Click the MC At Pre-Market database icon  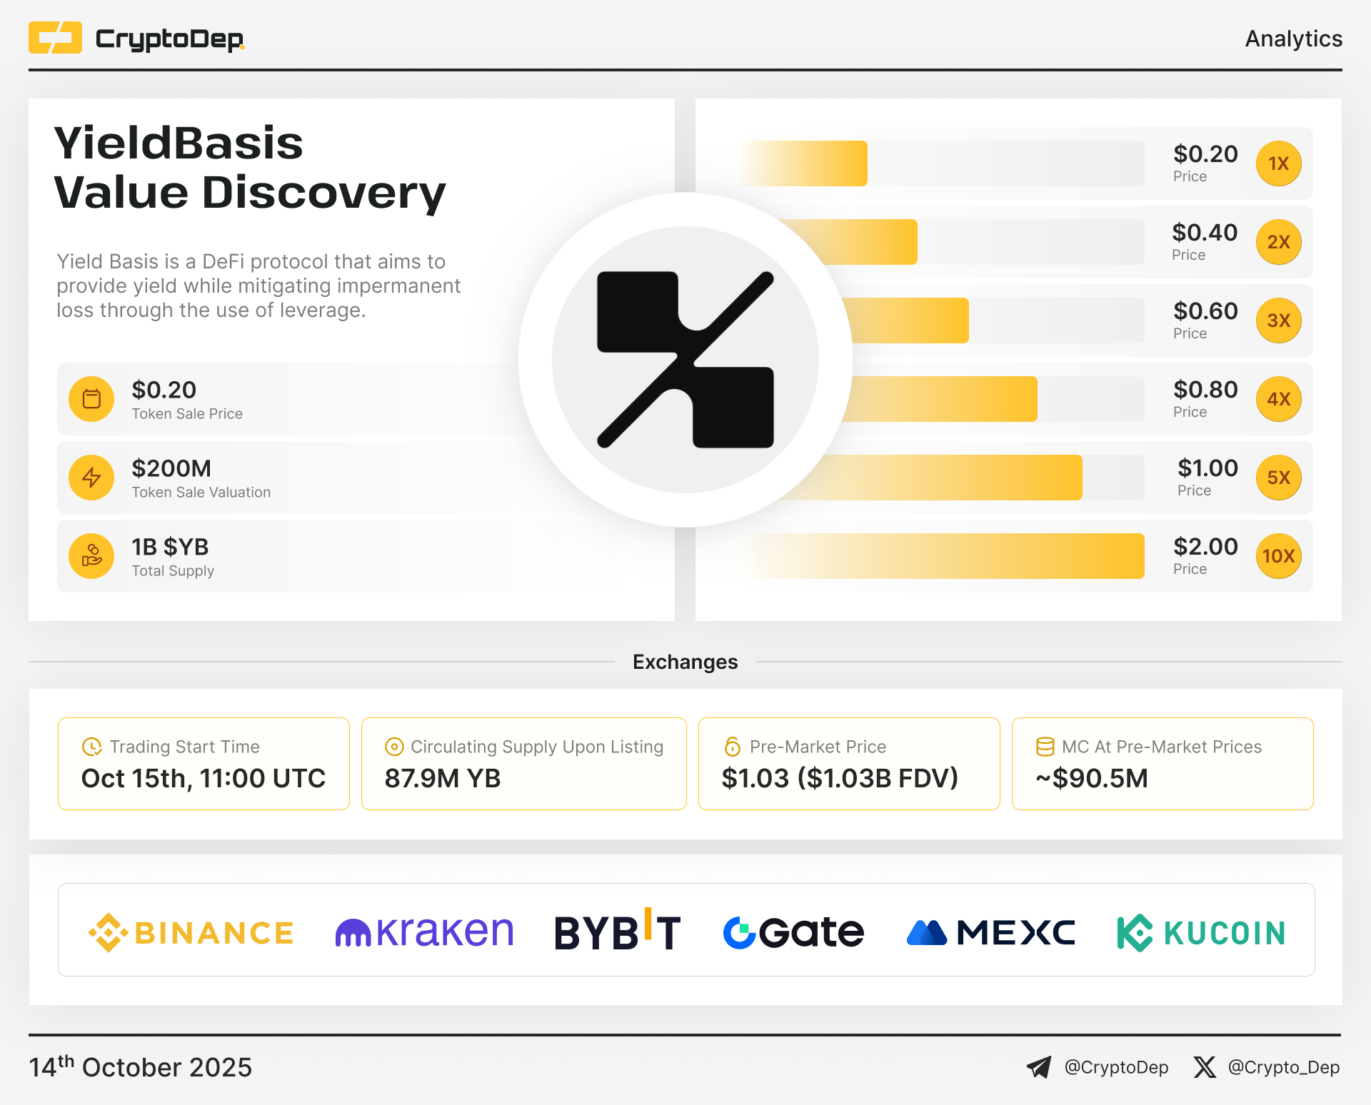coord(1045,747)
